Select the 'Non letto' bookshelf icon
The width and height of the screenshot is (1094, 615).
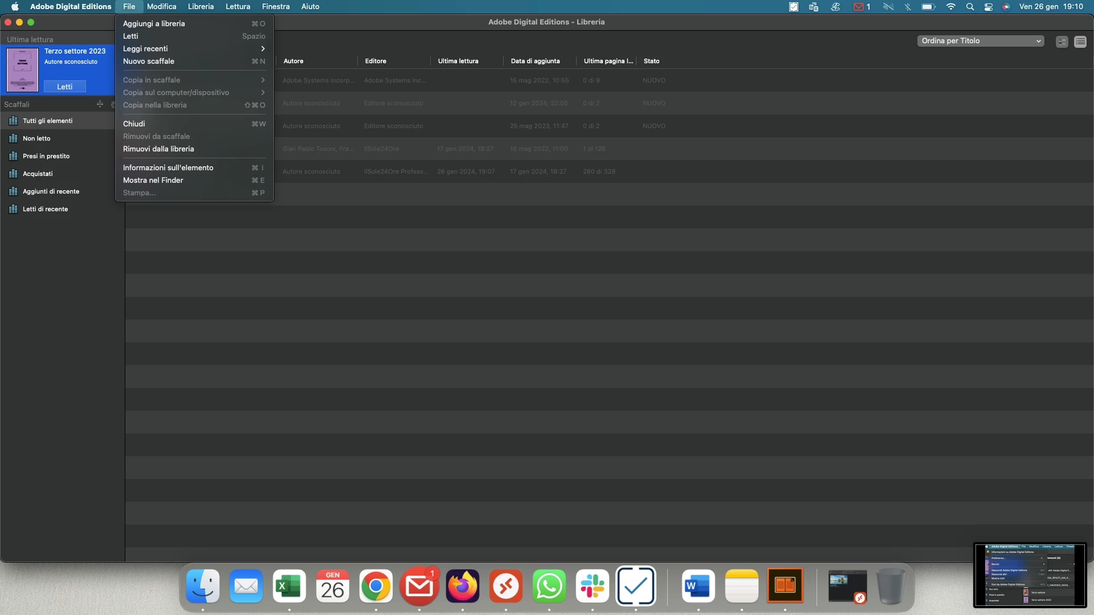(x=13, y=138)
